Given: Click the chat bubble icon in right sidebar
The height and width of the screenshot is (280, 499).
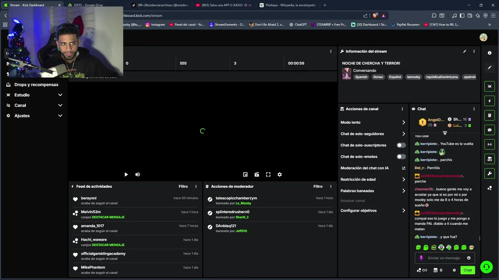Looking at the screenshot, I should [490, 130].
